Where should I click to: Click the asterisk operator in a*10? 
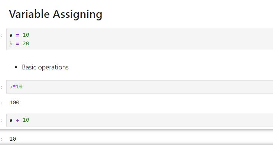pyautogui.click(x=14, y=86)
